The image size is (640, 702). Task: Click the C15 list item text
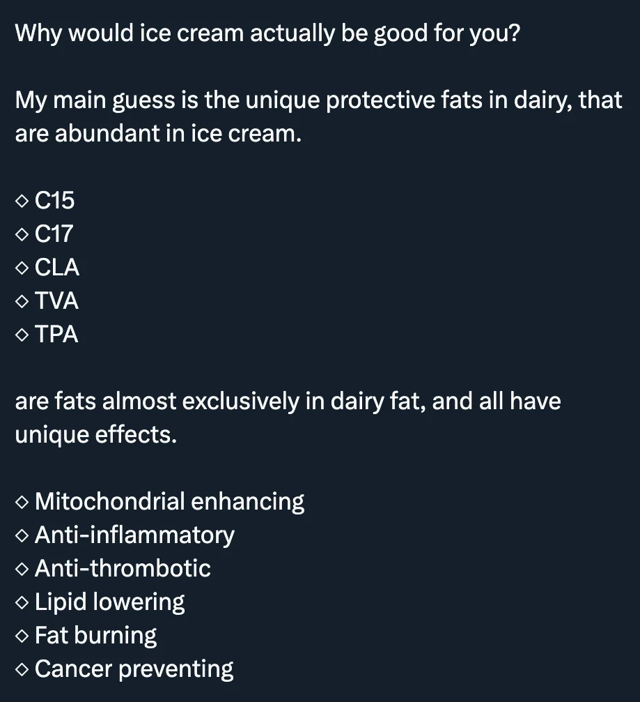(x=54, y=201)
